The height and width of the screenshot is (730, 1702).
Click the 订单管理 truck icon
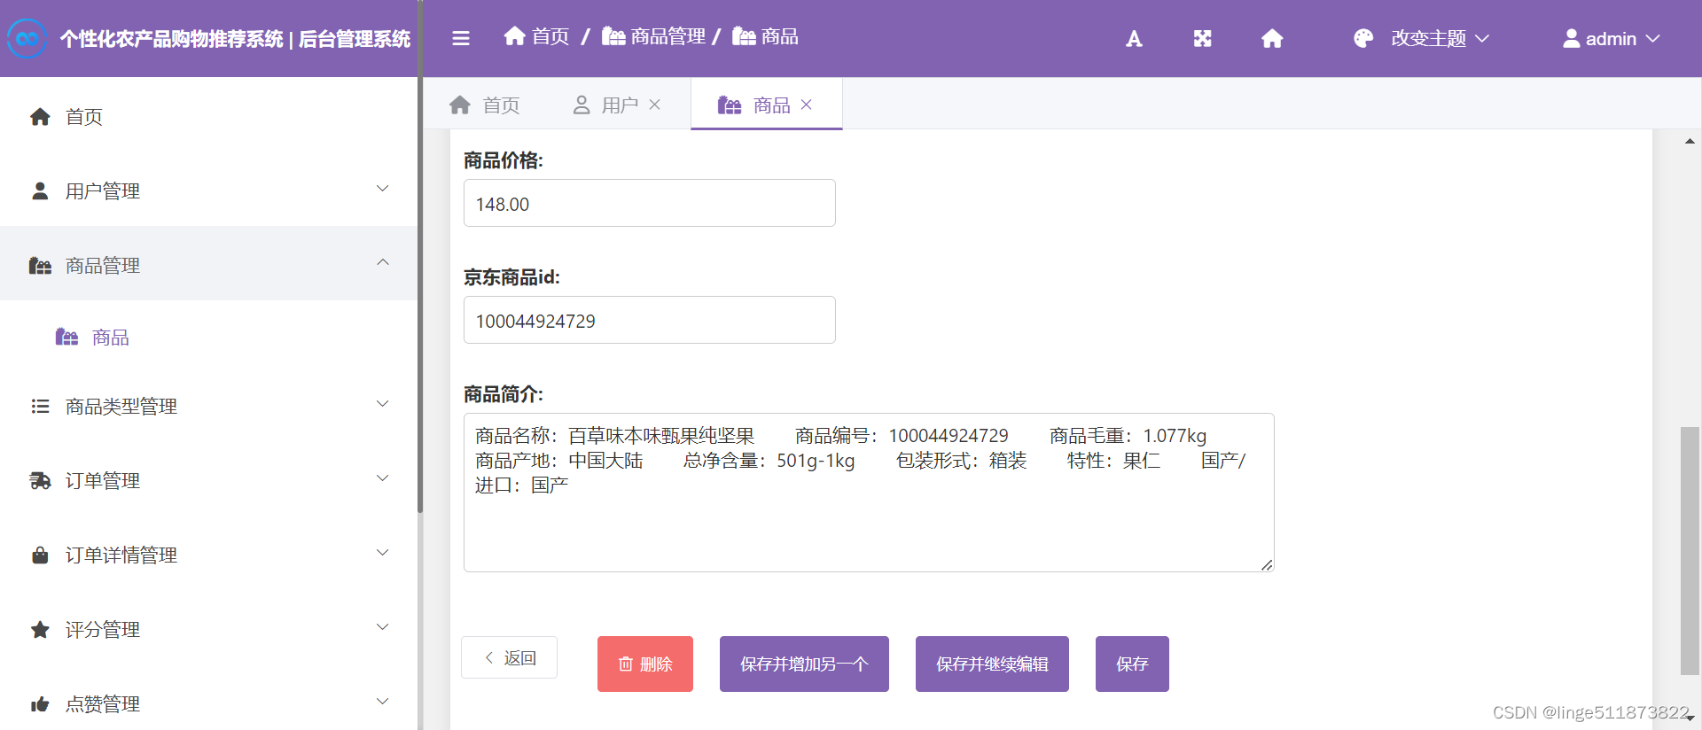coord(40,480)
